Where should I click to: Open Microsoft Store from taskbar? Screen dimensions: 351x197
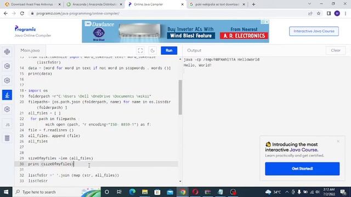(157, 192)
